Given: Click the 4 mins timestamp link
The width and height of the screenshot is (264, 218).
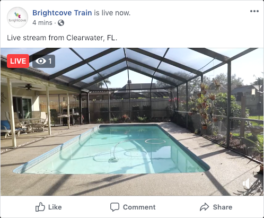Looking at the screenshot, I should pos(42,23).
